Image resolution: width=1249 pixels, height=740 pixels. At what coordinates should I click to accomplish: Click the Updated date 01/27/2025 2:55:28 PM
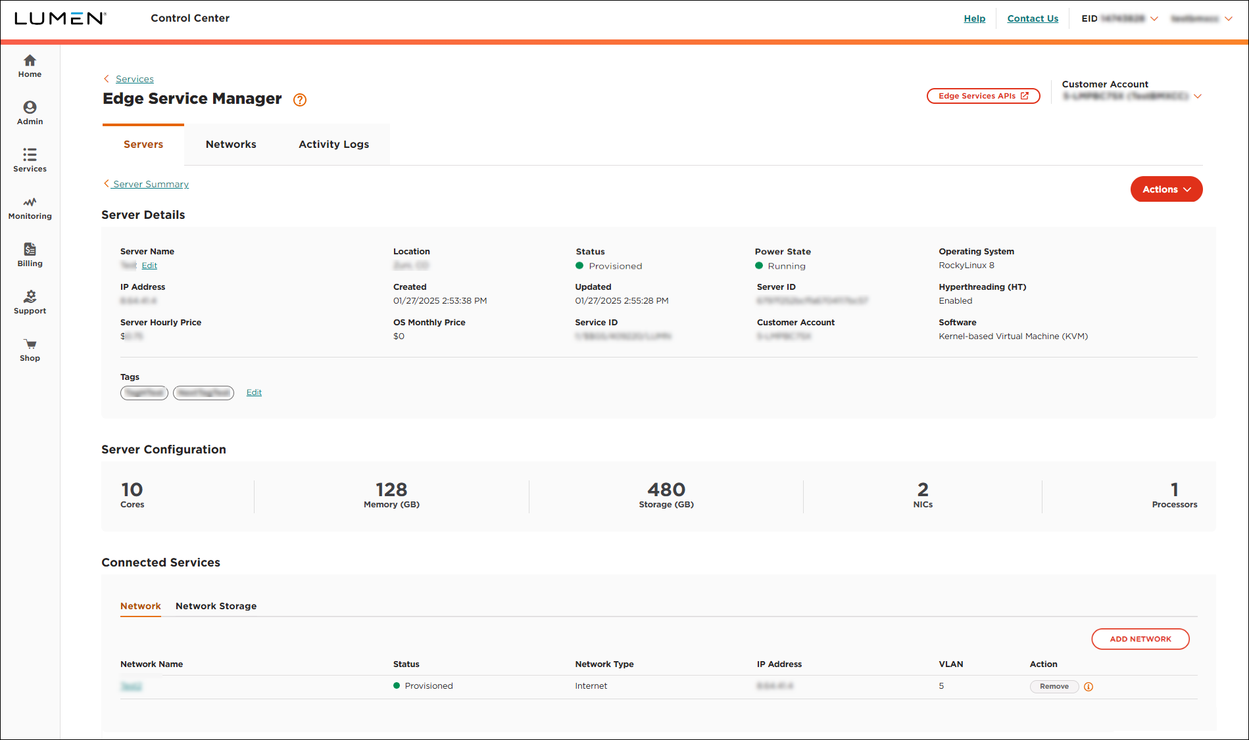click(x=622, y=301)
